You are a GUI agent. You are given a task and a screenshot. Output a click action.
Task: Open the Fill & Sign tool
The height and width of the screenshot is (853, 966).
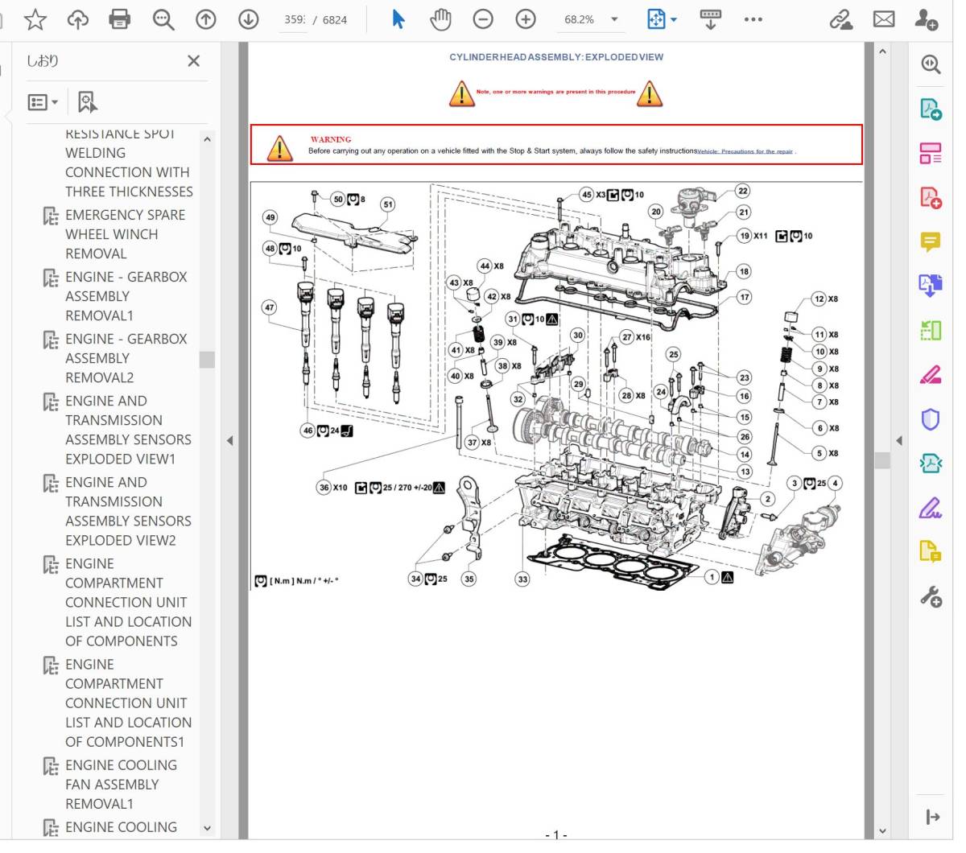click(x=931, y=507)
